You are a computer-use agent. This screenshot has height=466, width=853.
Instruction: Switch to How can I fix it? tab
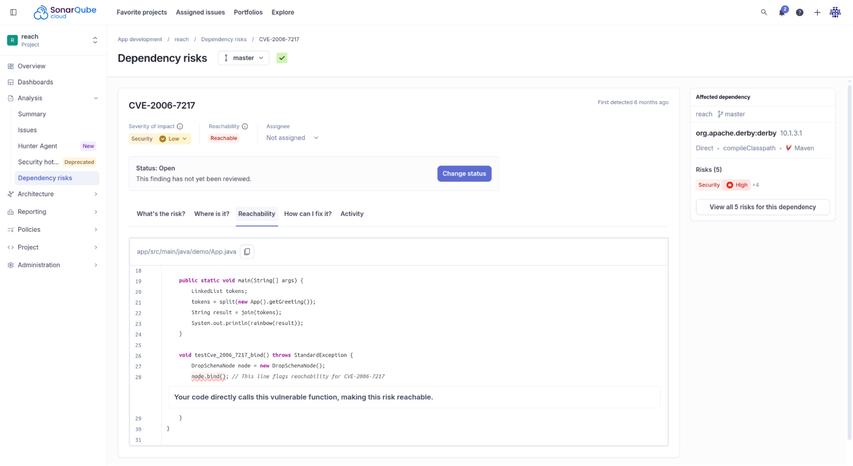point(308,214)
